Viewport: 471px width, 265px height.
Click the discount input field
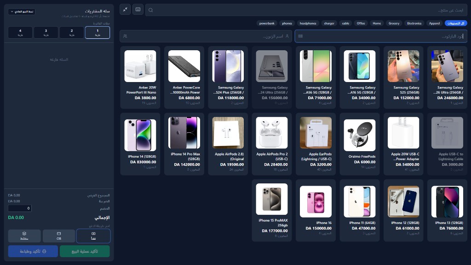click(20, 208)
